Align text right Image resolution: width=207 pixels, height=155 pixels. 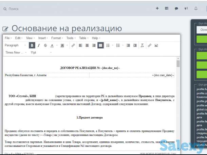click(94, 45)
